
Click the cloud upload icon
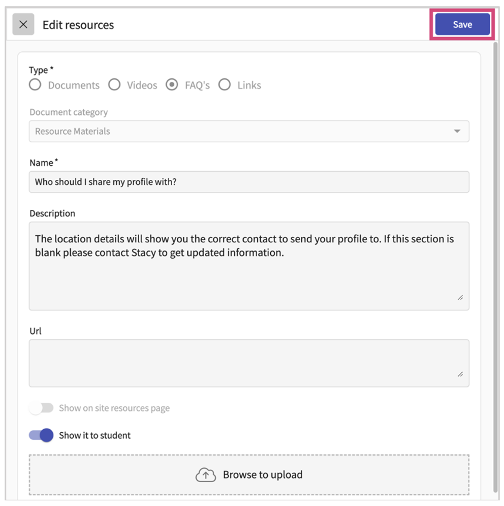pyautogui.click(x=205, y=475)
